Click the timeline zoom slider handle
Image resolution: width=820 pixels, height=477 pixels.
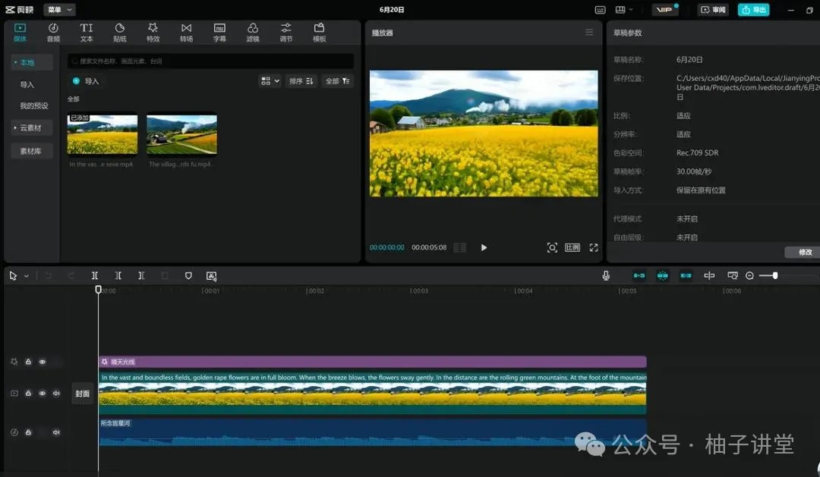tap(774, 276)
